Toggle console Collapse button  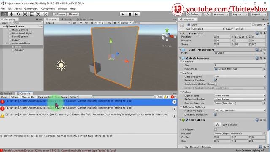point(15,97)
